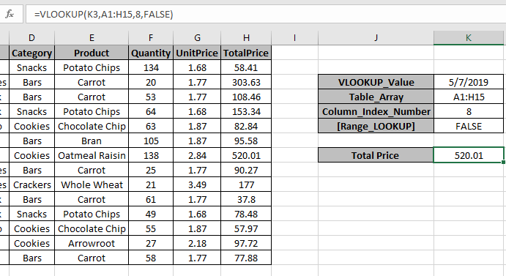Click the Quantity header cell
The width and height of the screenshot is (506, 276).
click(151, 53)
